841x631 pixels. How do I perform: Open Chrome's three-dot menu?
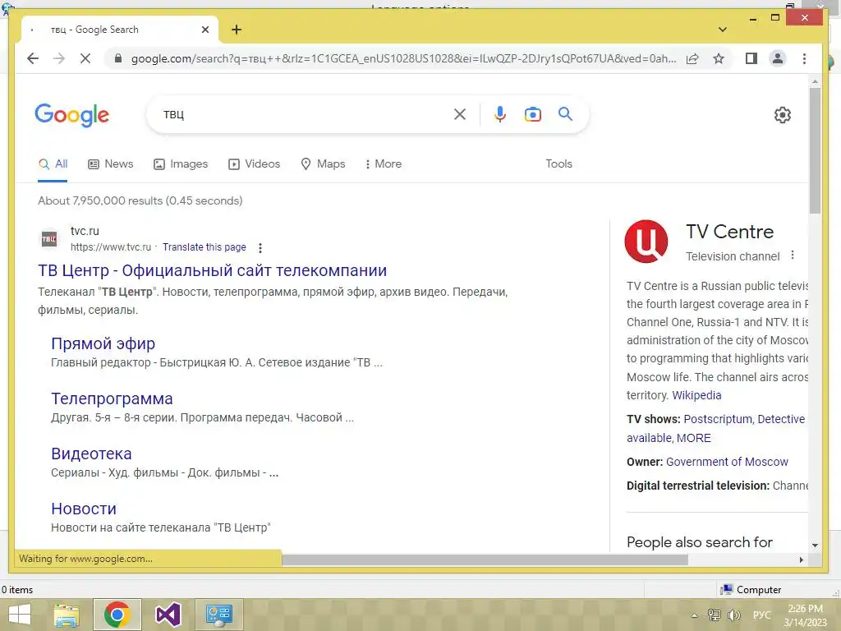(804, 58)
